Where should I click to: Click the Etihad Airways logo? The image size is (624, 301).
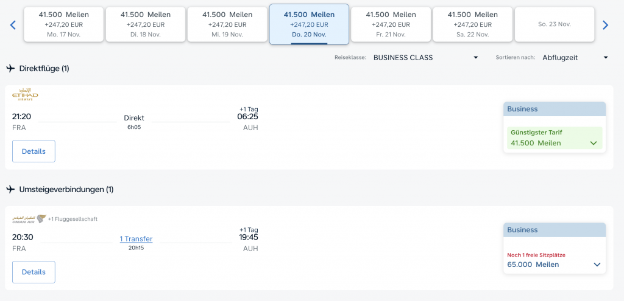point(25,94)
